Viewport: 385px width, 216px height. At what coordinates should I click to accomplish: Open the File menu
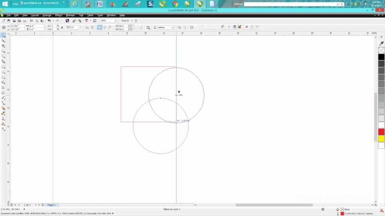9,15
